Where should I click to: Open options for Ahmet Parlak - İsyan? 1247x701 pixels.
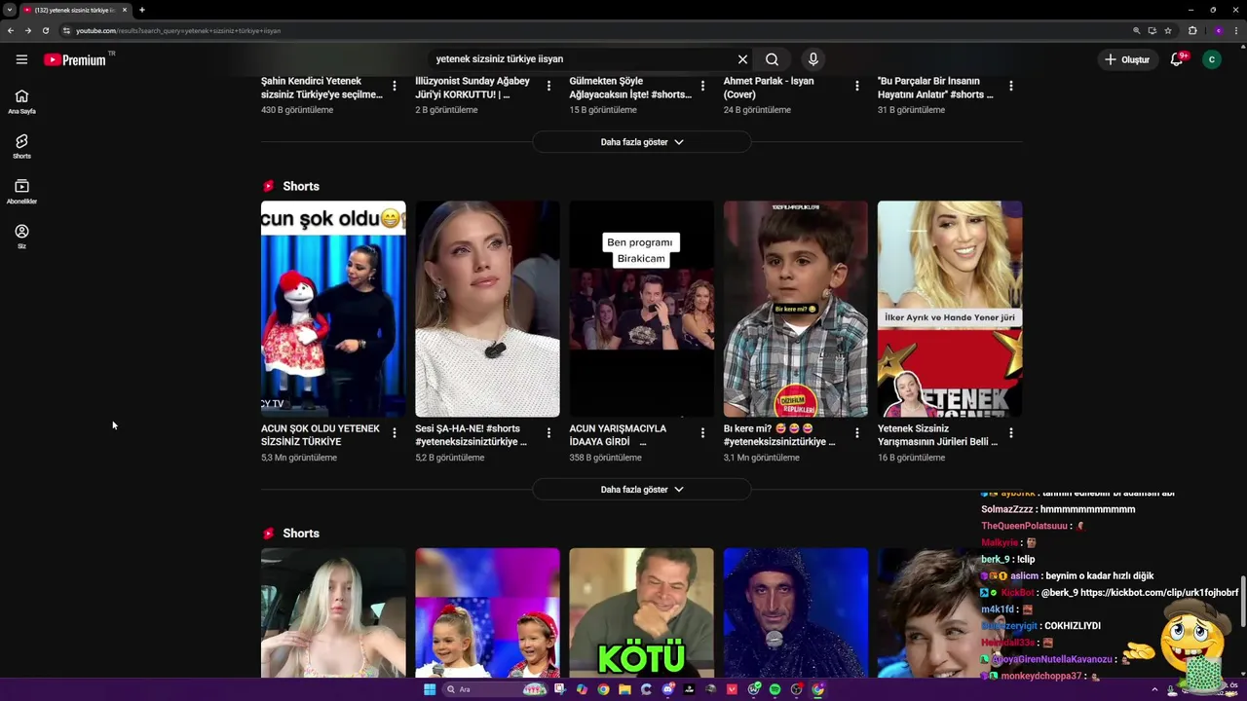[857, 86]
